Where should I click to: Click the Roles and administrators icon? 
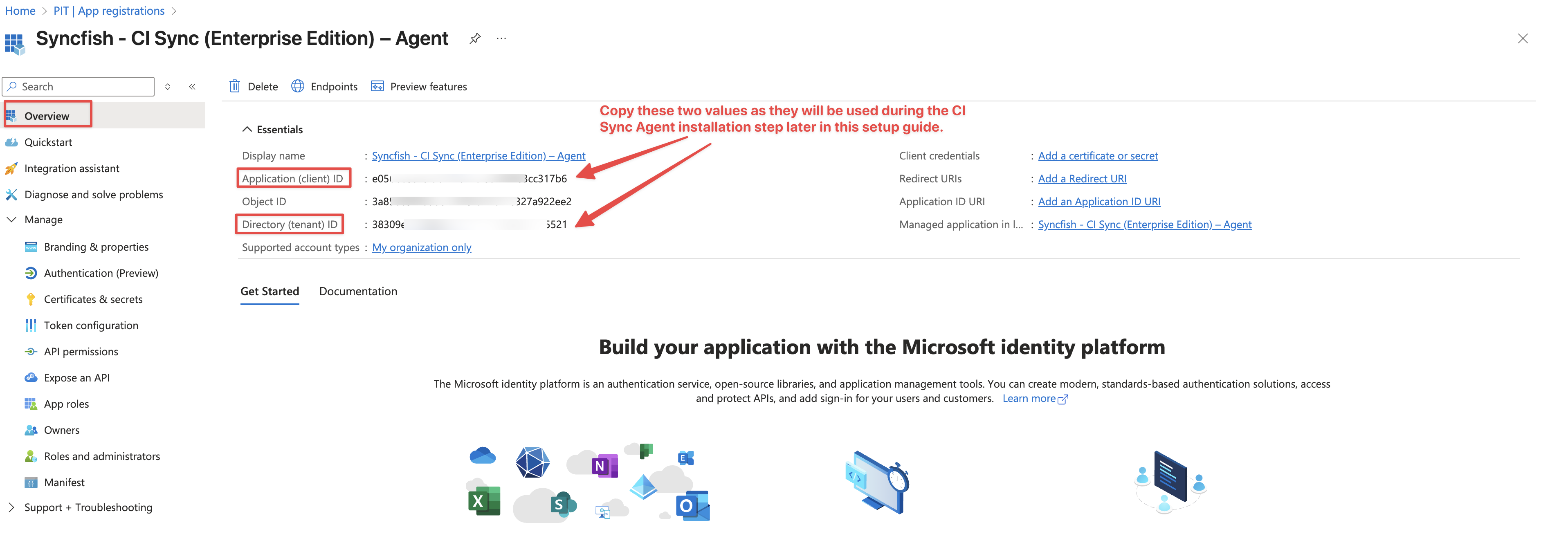pos(31,456)
